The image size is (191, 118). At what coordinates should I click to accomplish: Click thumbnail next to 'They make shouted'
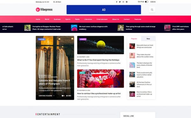pyautogui.click(x=132, y=55)
